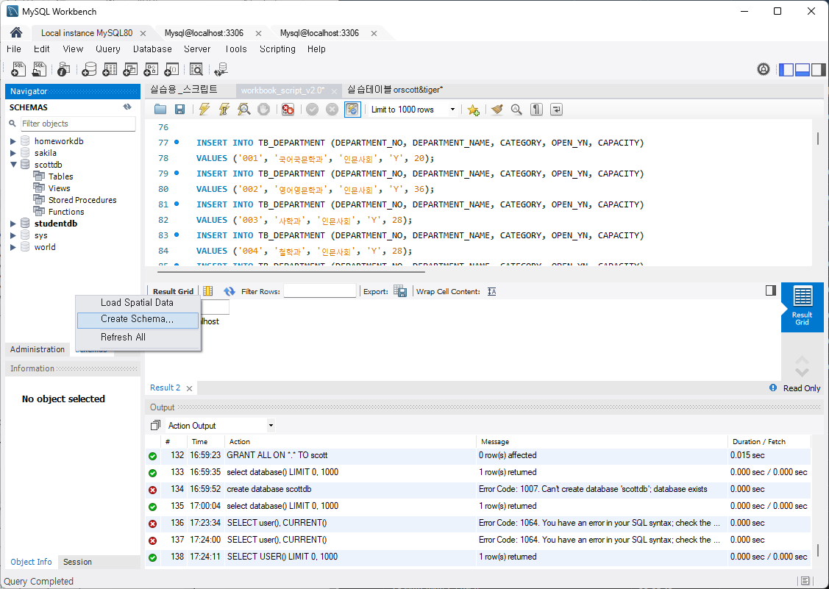The image size is (829, 589).
Task: Toggle wrap cell content
Action: 491,291
